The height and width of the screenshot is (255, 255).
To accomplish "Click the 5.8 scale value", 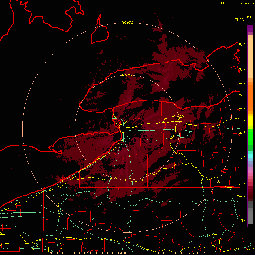I will point(242,95).
